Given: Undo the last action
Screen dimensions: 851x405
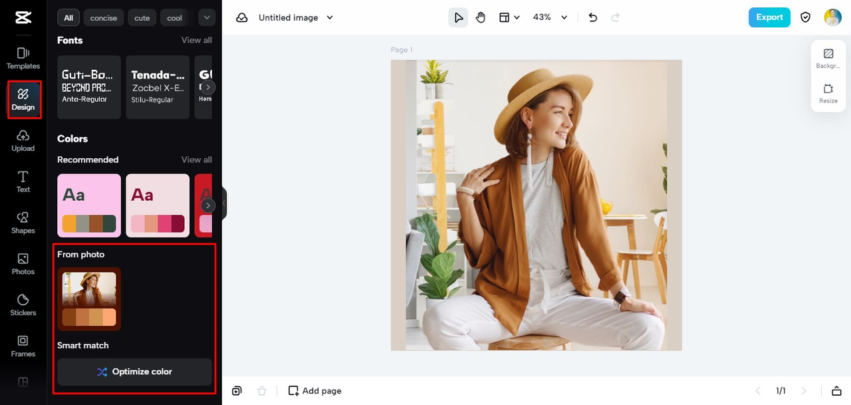Looking at the screenshot, I should coord(593,17).
